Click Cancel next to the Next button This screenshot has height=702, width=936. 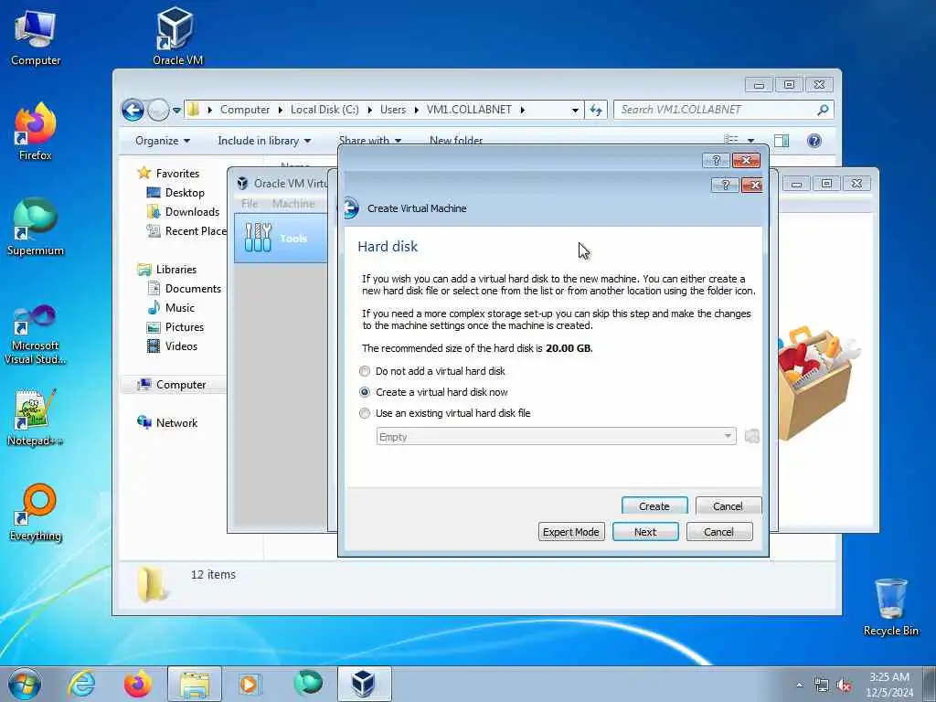tap(718, 532)
